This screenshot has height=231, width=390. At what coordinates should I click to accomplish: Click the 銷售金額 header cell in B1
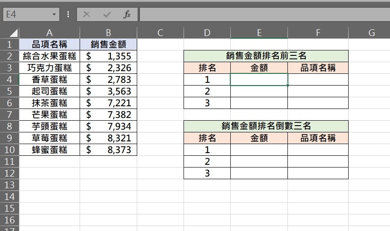(108, 44)
